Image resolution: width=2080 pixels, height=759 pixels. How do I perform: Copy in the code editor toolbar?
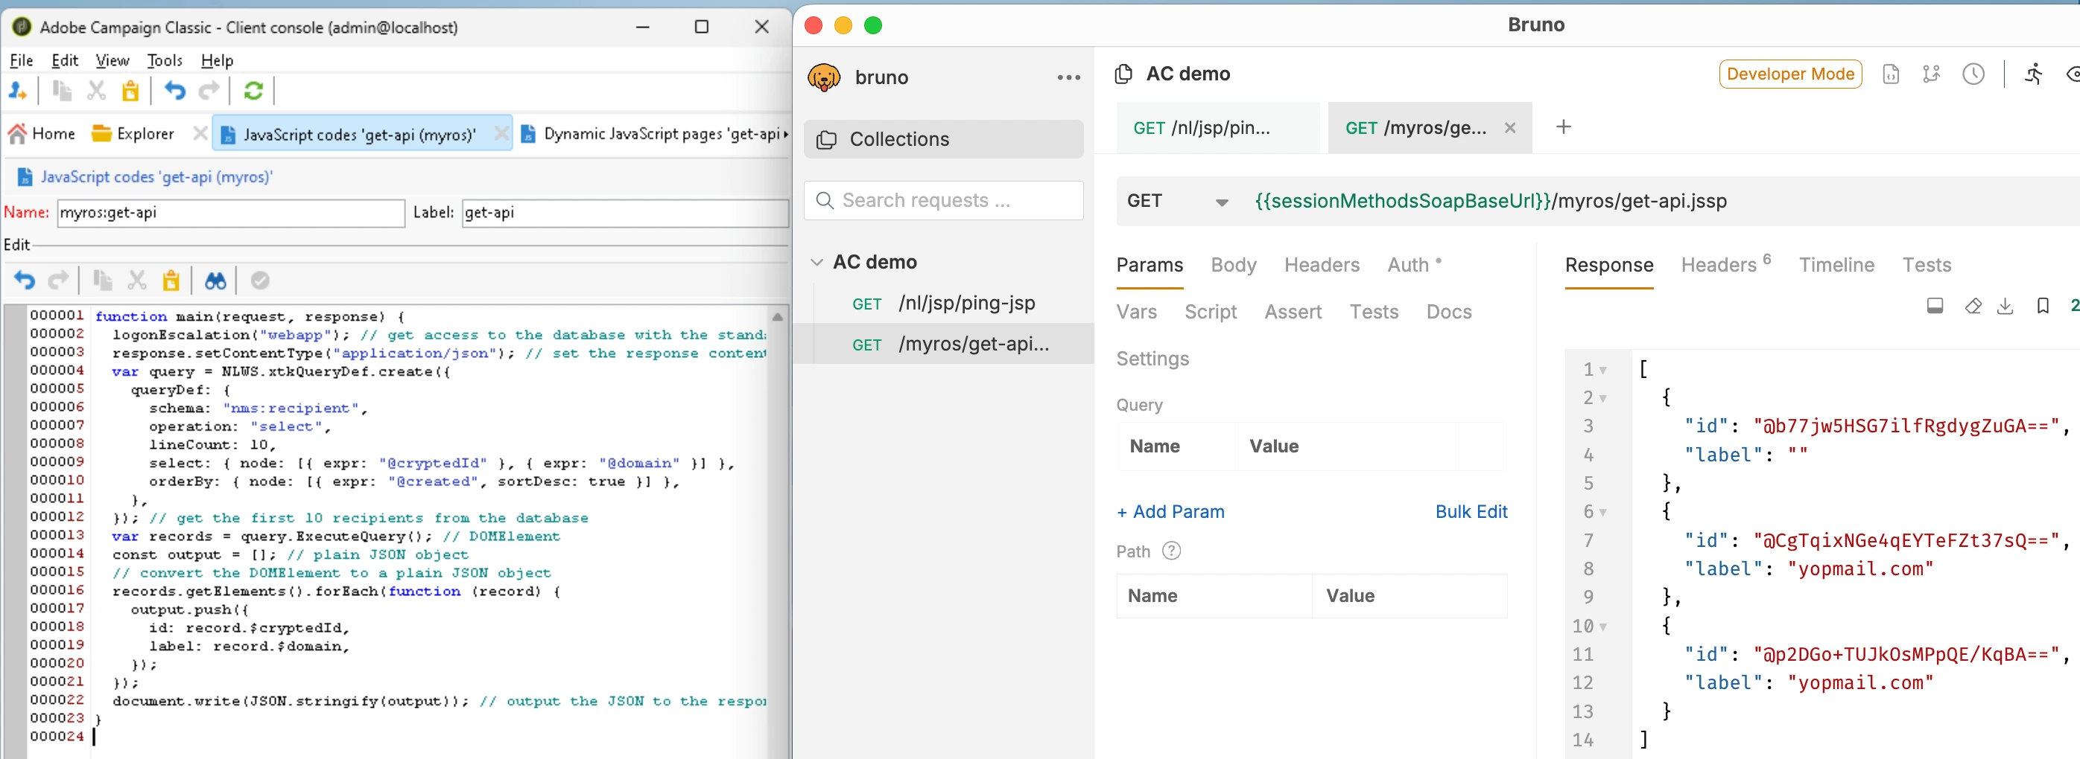pos(103,281)
